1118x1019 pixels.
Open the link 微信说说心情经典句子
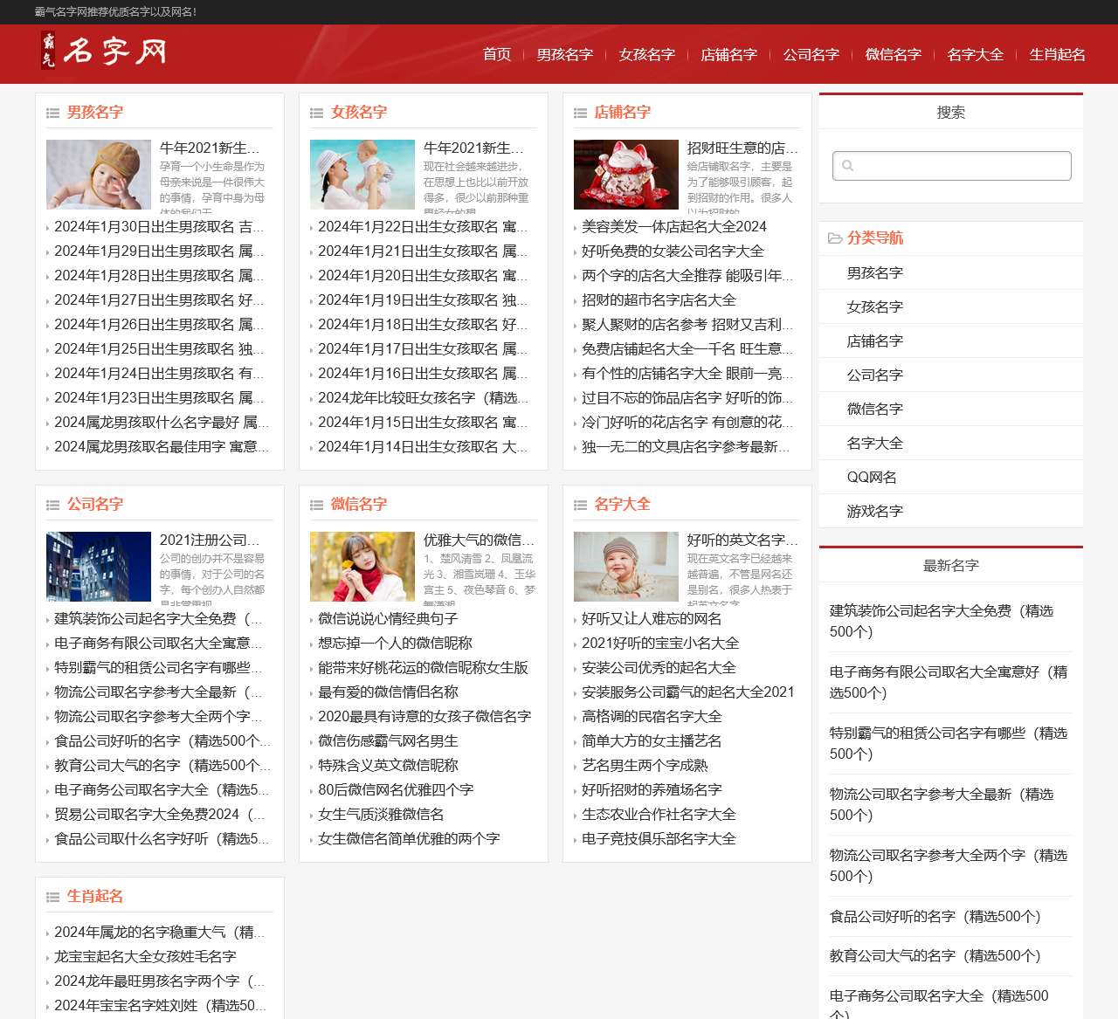pyautogui.click(x=388, y=619)
